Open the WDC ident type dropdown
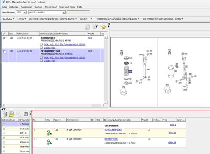This screenshot has width=210, height=154. click(x=25, y=13)
